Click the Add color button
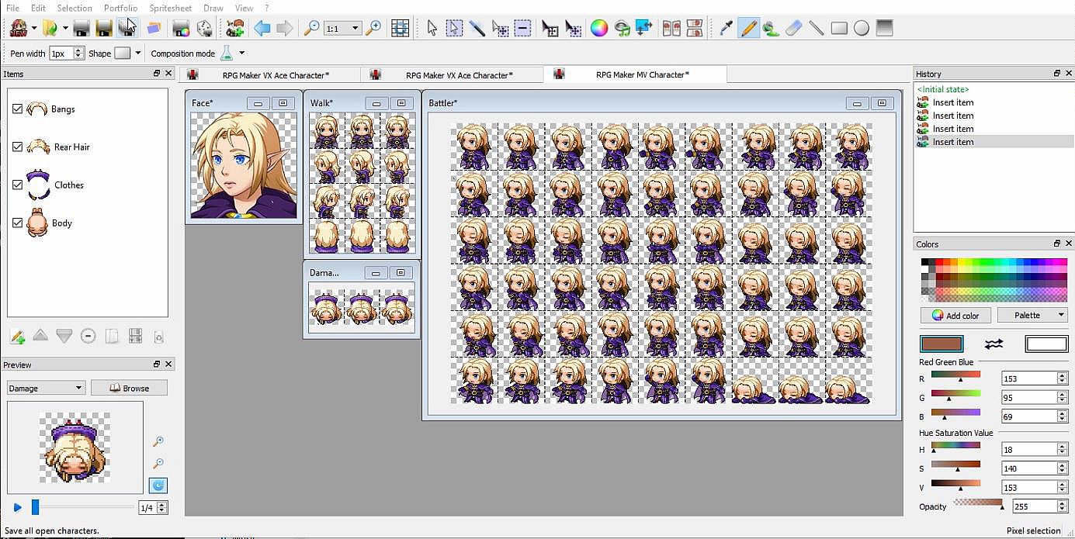This screenshot has width=1075, height=539. 955,315
